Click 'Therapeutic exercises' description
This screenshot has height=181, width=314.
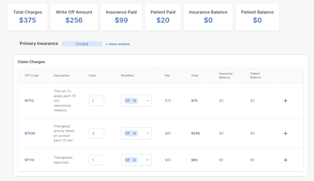pos(63,160)
